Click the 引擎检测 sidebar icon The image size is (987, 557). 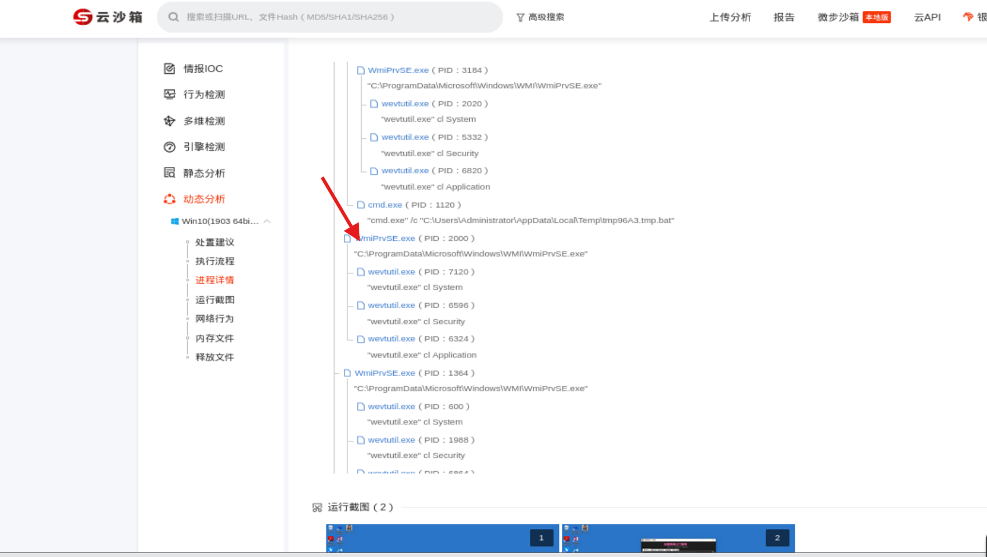point(169,147)
